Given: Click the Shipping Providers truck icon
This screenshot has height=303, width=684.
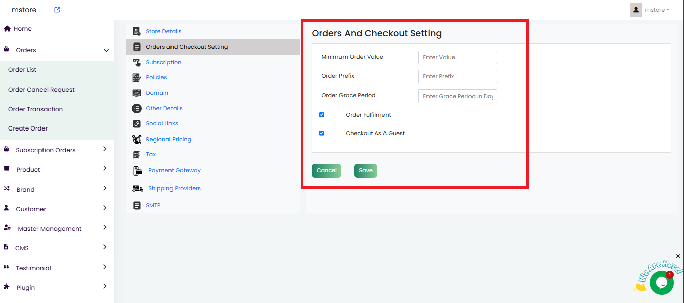Looking at the screenshot, I should pyautogui.click(x=138, y=189).
